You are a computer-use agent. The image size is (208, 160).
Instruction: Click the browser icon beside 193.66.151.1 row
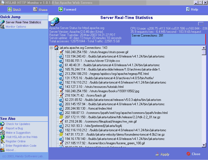coord(61,61)
